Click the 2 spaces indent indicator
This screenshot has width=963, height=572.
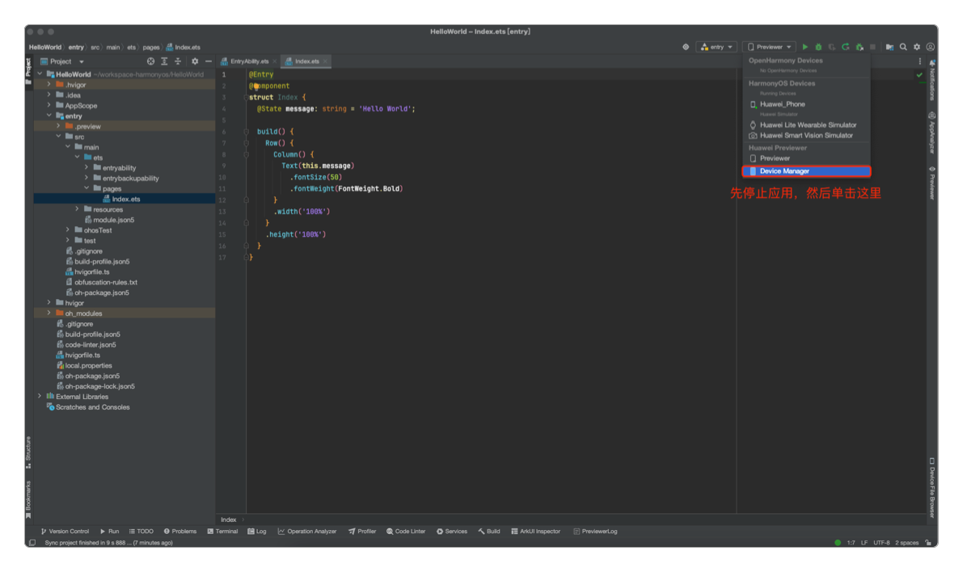pyautogui.click(x=906, y=543)
